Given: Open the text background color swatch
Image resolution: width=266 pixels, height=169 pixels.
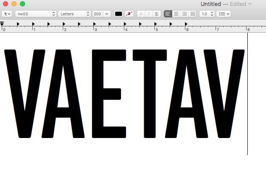Looking at the screenshot, I should tap(129, 14).
